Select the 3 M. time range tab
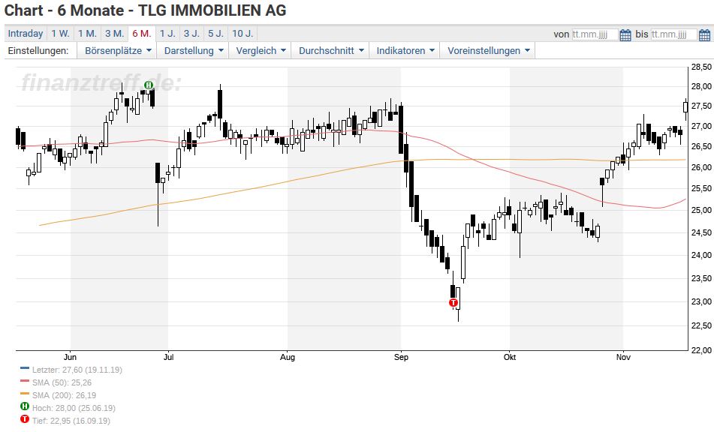Image resolution: width=714 pixels, height=432 pixels. [x=114, y=34]
